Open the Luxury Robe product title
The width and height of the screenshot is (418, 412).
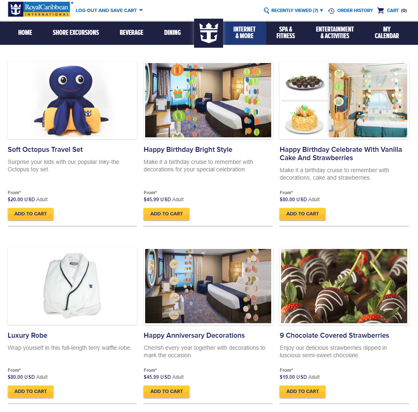[x=27, y=335]
